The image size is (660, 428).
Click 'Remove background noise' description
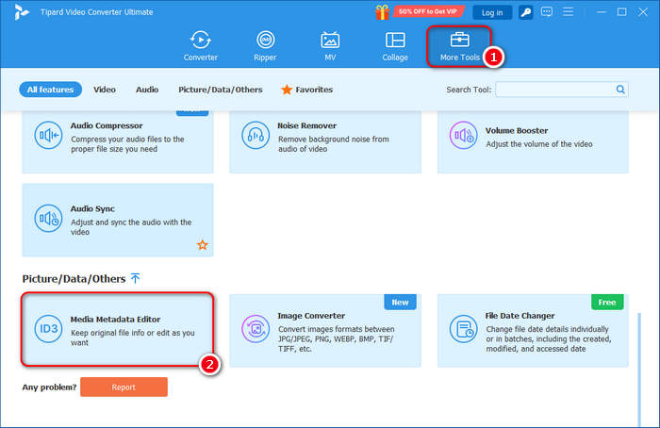334,144
